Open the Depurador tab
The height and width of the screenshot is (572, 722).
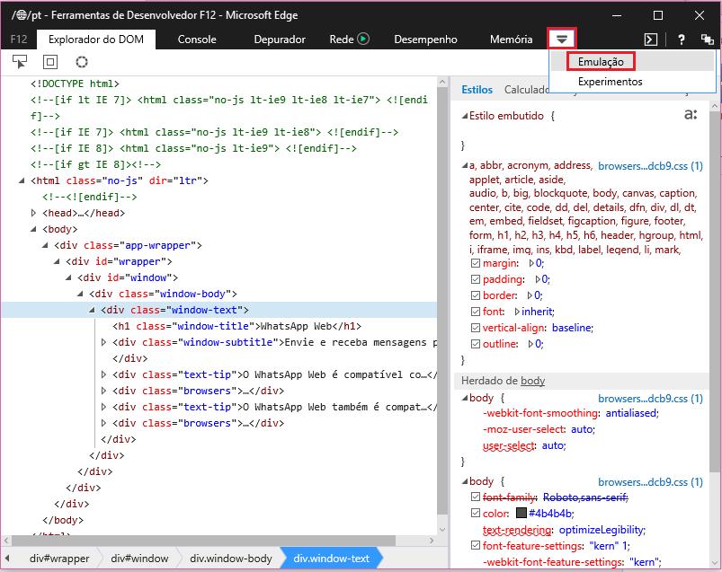click(x=280, y=40)
